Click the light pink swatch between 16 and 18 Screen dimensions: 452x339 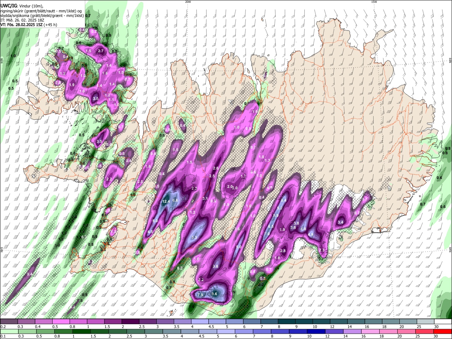point(370,332)
